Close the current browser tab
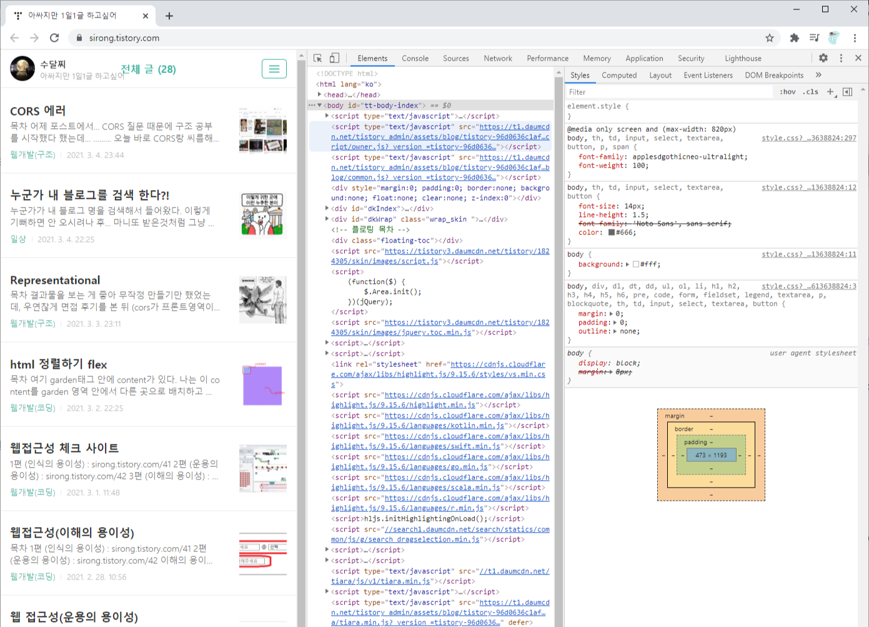Viewport: 869px width, 627px height. click(146, 16)
